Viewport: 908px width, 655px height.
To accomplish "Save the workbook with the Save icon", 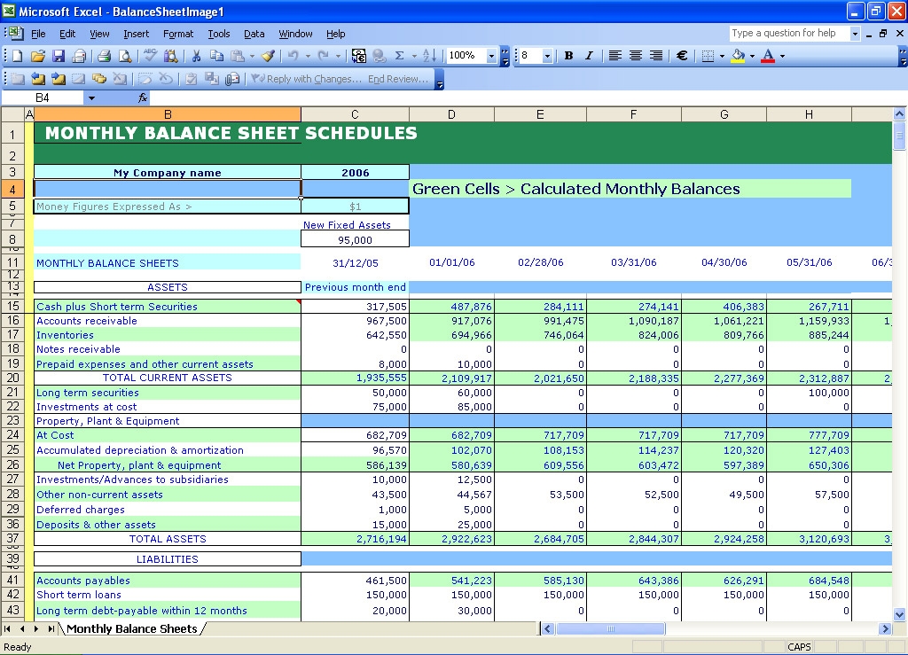I will [59, 55].
